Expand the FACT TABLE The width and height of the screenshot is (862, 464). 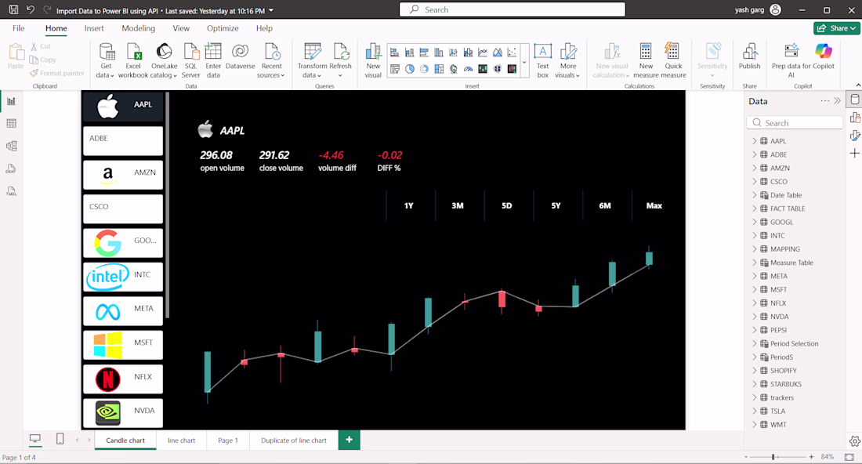tap(754, 208)
